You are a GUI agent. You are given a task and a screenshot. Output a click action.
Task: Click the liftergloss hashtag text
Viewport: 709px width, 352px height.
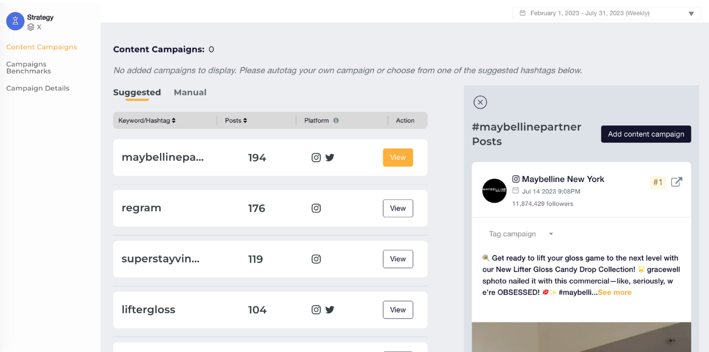coord(149,310)
